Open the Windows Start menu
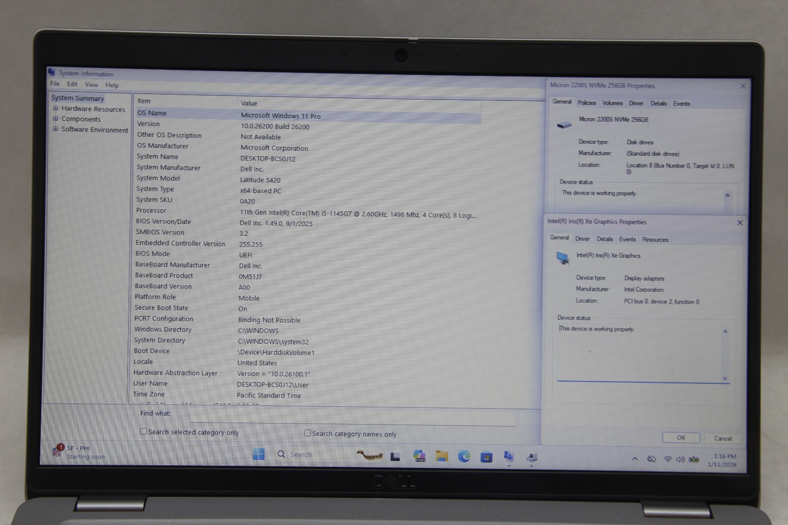The height and width of the screenshot is (525, 788). coord(259,454)
